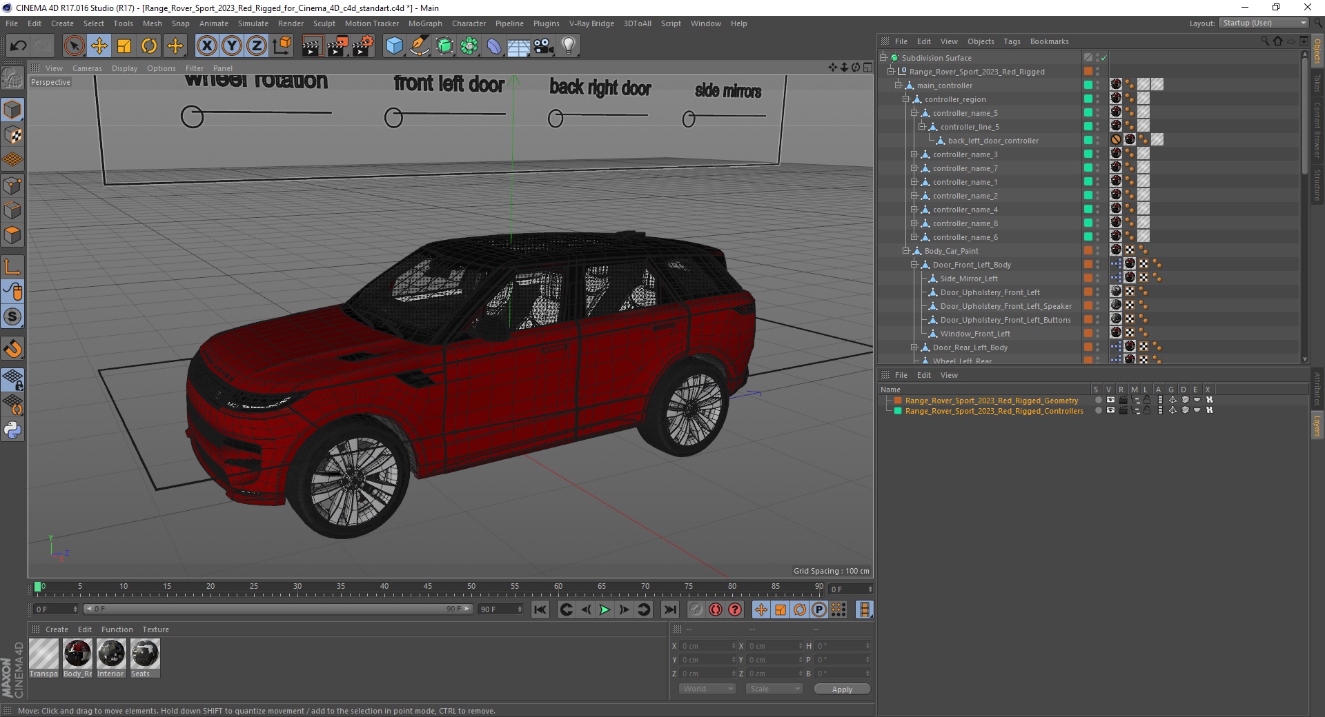Switch to Points mode

(12, 185)
